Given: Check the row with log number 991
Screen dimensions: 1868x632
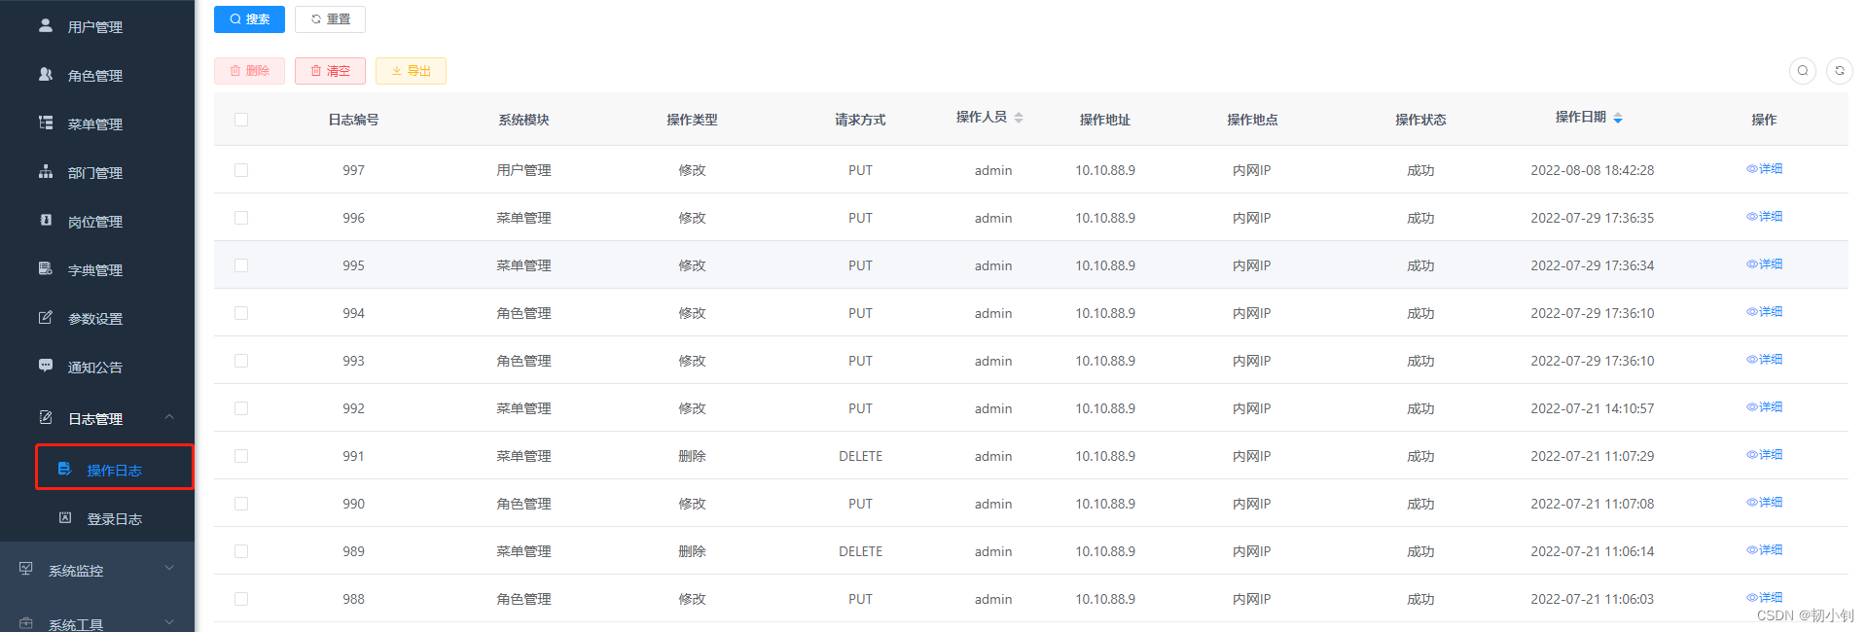Looking at the screenshot, I should click(241, 456).
